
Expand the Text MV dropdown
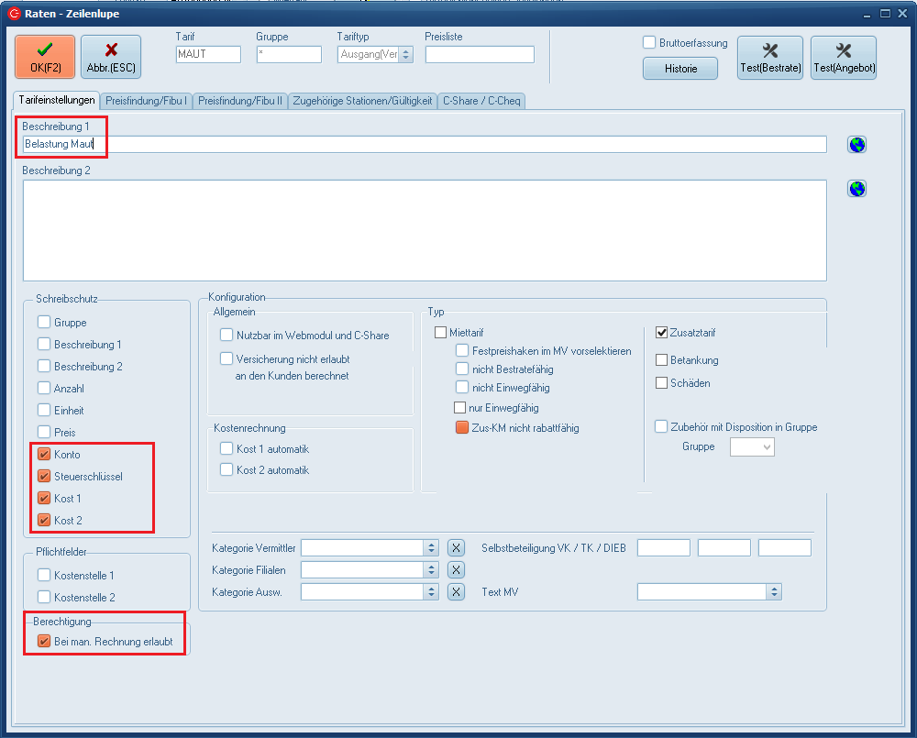click(774, 592)
